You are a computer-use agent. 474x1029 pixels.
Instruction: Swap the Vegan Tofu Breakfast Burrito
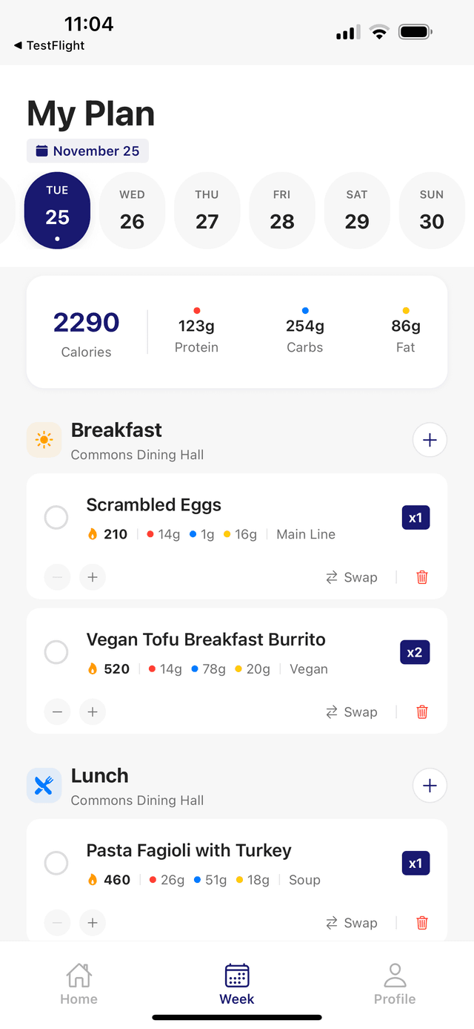(x=352, y=712)
